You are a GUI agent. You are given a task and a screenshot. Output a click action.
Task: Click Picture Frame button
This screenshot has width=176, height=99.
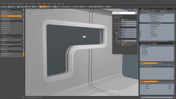(11, 50)
